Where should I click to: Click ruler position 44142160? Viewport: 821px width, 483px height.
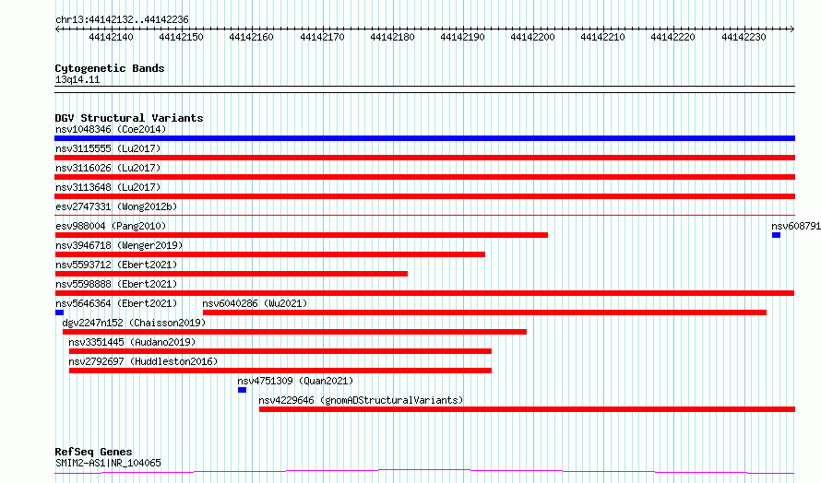coord(251,37)
